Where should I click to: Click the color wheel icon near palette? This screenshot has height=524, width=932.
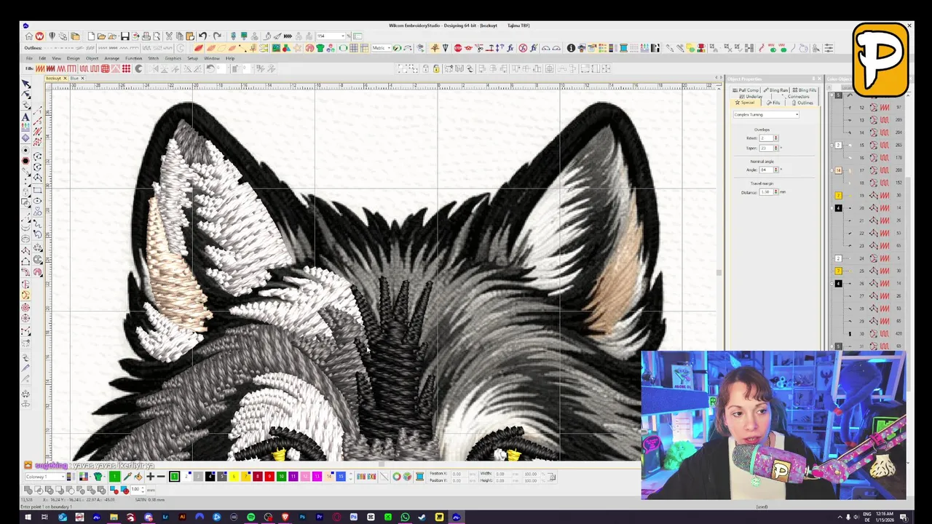tap(396, 476)
